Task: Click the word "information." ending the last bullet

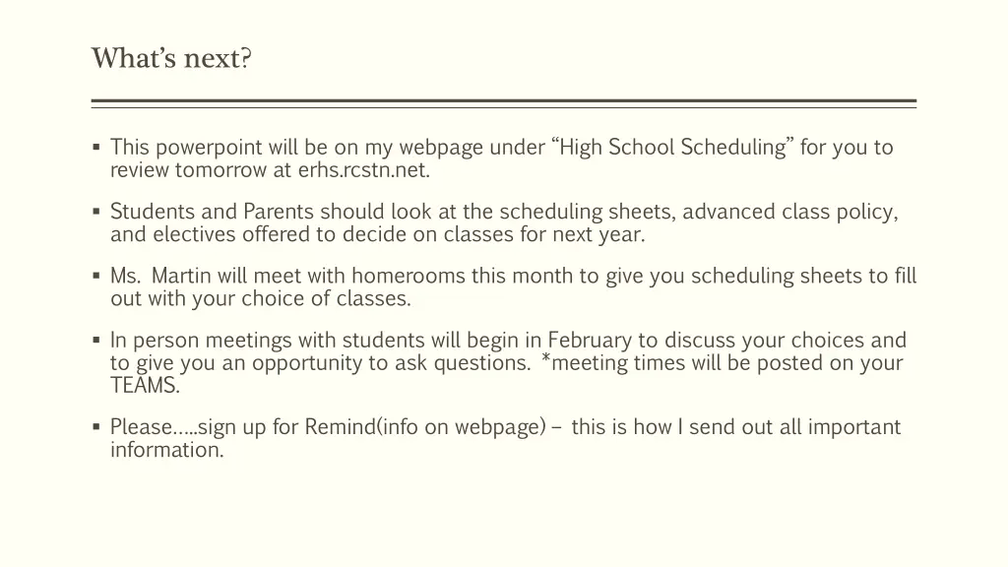Action: (x=166, y=451)
